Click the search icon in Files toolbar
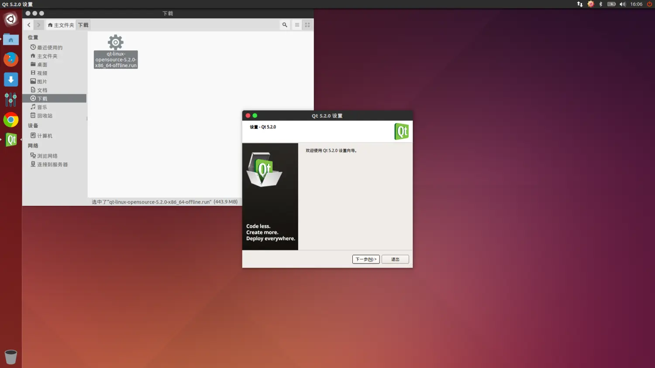Viewport: 655px width, 368px height. [285, 25]
